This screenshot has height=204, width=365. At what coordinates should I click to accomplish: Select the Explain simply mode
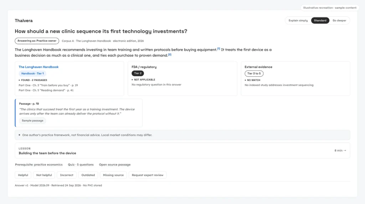[298, 20]
